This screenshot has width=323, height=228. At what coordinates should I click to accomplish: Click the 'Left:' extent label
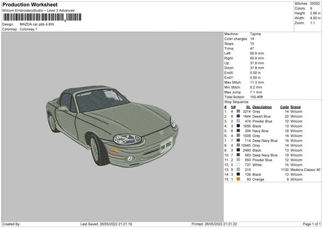[227, 53]
